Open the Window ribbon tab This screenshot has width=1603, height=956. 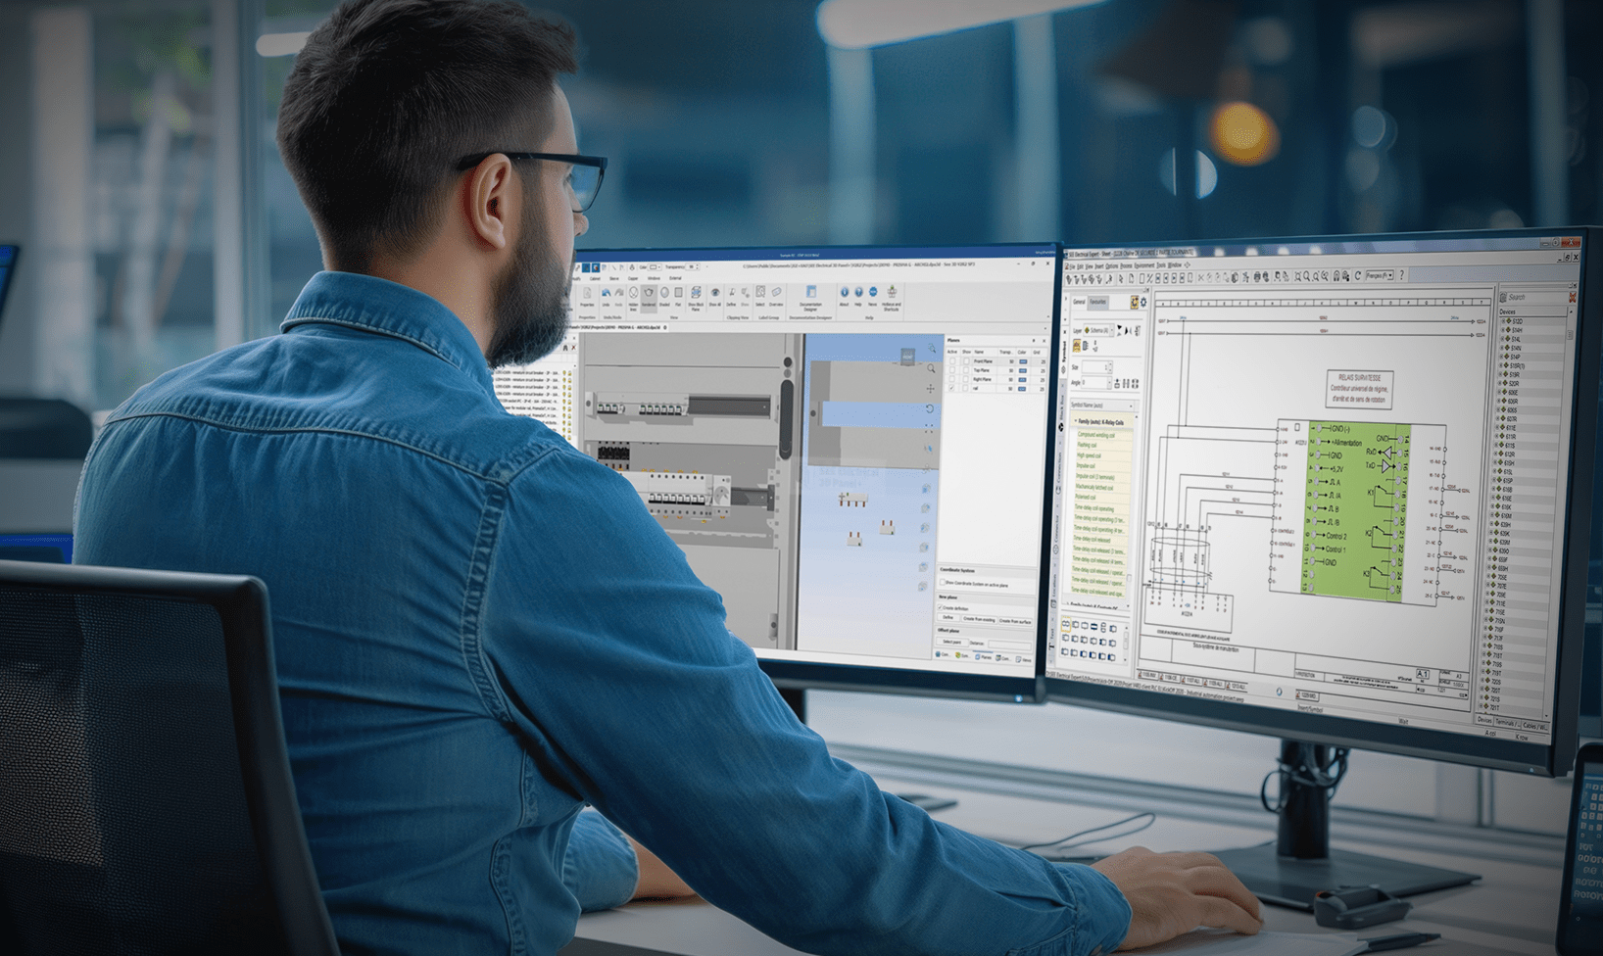(x=654, y=279)
